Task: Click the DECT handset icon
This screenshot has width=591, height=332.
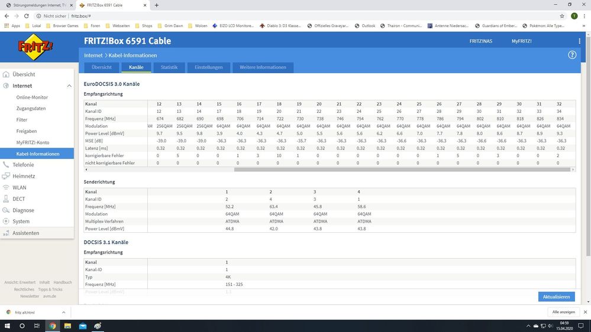Action: click(x=6, y=198)
